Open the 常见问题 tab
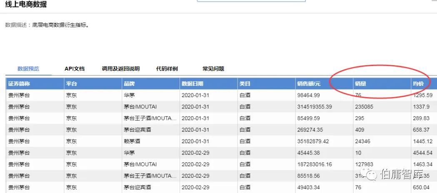 coord(213,69)
